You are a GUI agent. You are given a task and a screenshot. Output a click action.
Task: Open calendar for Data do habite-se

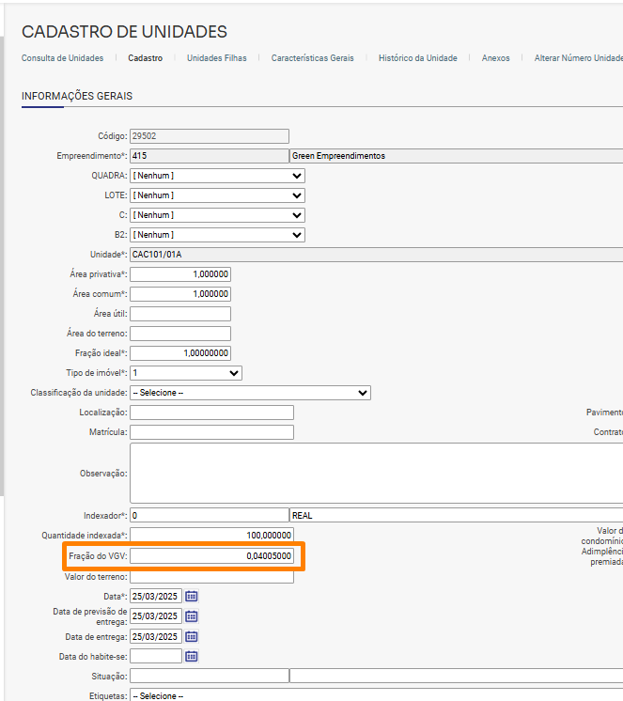(192, 656)
